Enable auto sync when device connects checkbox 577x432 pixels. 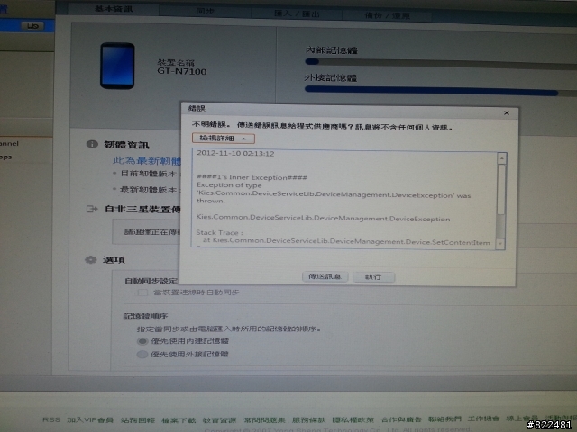point(142,292)
